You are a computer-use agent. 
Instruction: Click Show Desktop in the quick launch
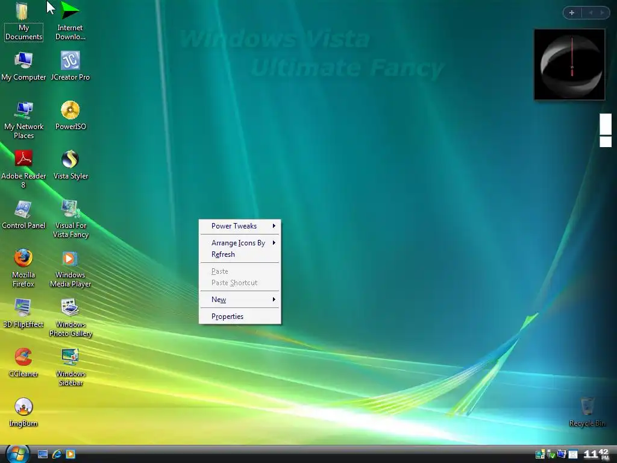(x=43, y=455)
